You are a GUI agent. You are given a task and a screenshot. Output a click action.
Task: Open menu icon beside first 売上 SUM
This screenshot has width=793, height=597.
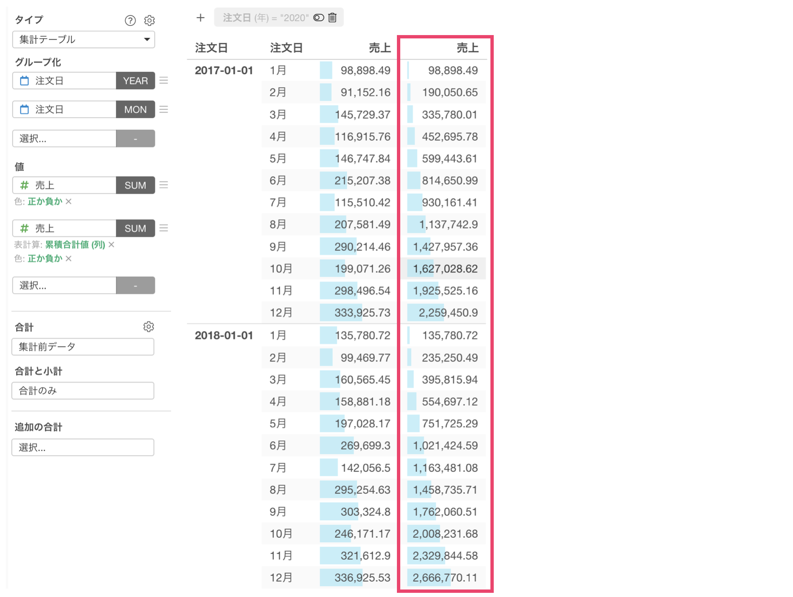164,185
